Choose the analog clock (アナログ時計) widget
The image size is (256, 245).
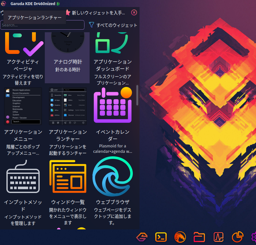click(68, 43)
